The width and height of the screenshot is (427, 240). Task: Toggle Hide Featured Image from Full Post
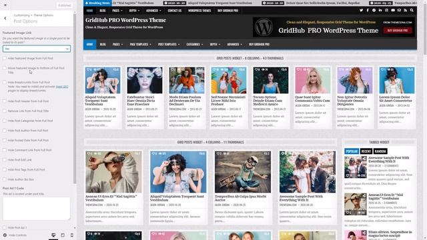pos(5,58)
